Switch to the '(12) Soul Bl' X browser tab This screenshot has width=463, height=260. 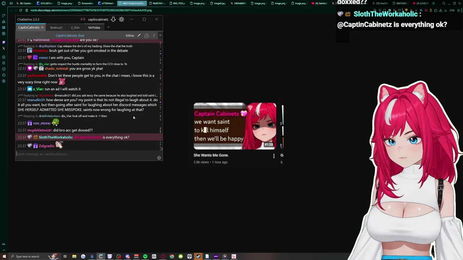click(x=380, y=3)
